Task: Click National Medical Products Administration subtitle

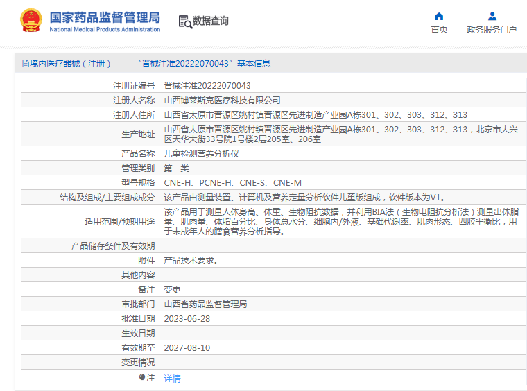Action: (x=105, y=29)
